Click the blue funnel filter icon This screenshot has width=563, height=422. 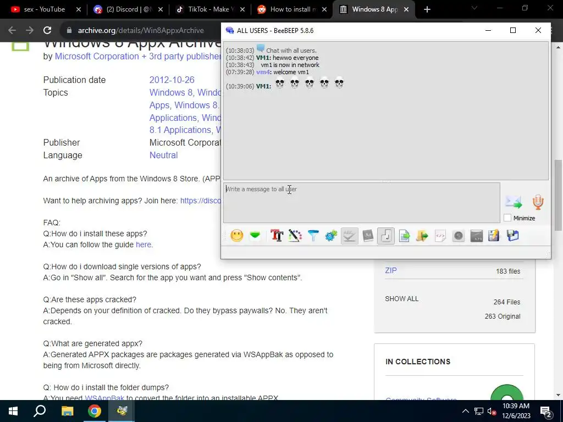313,236
